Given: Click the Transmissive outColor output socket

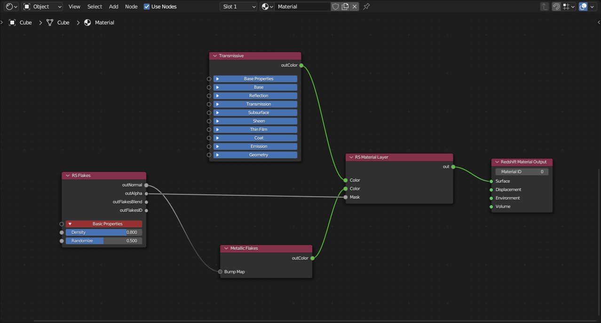Looking at the screenshot, I should (301, 65).
